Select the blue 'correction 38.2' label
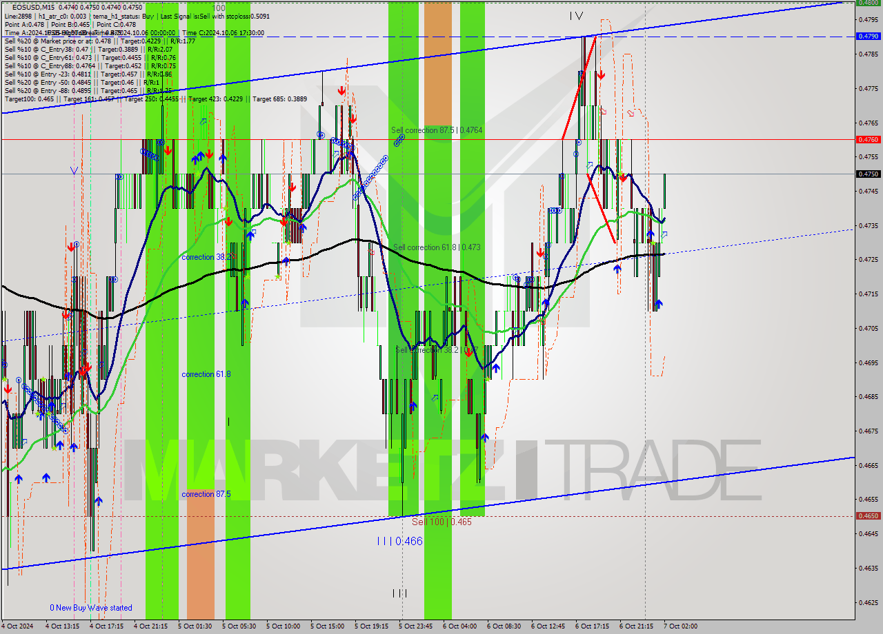Screen dimensions: 883x634 tap(208, 257)
